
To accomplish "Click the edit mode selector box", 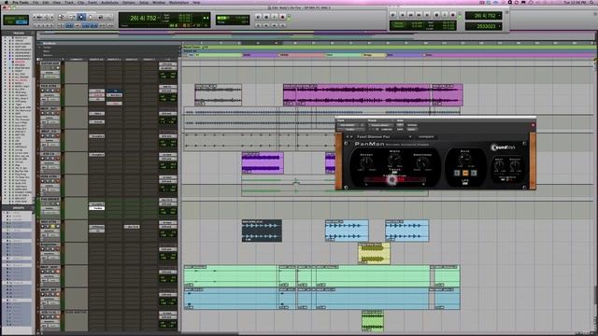I will [x=16, y=20].
